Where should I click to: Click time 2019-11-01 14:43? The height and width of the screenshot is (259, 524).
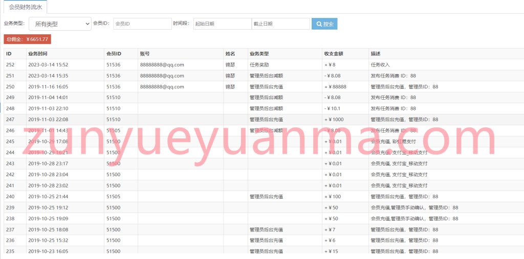click(x=48, y=130)
